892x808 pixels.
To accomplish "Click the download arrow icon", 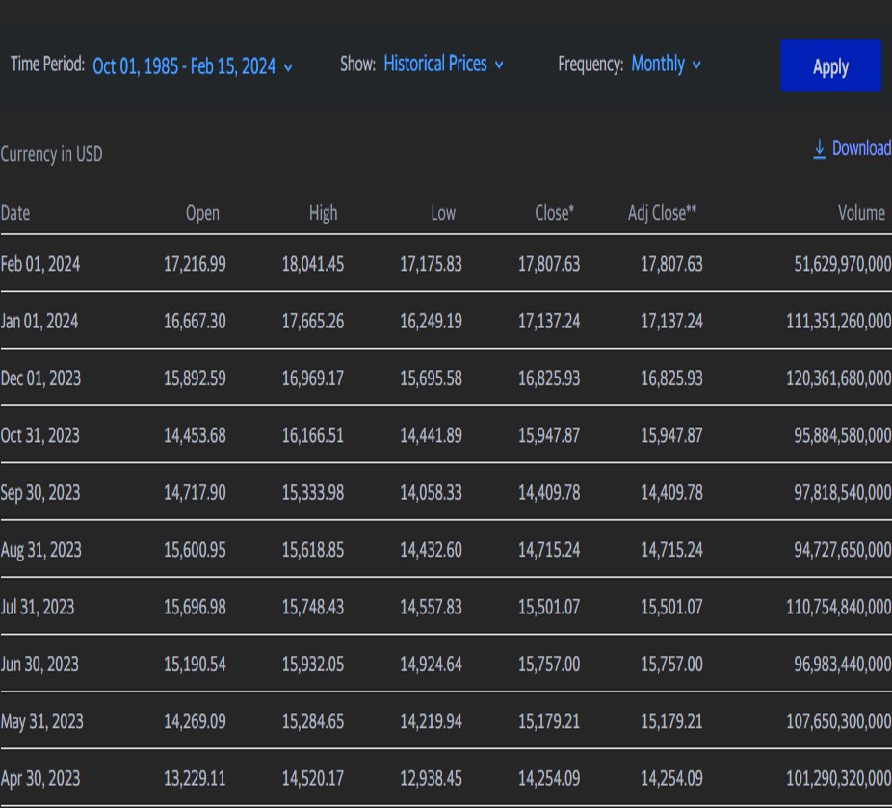I will pyautogui.click(x=819, y=149).
